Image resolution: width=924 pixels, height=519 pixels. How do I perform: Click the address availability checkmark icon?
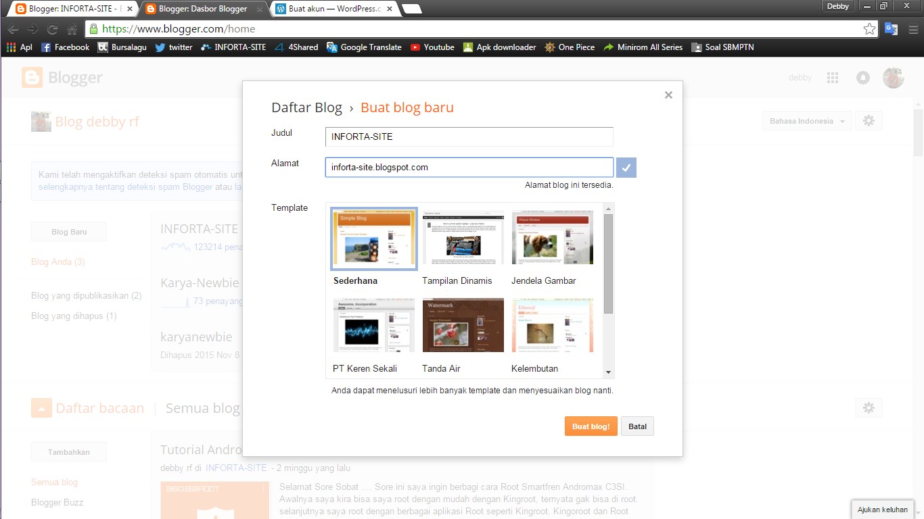point(626,168)
